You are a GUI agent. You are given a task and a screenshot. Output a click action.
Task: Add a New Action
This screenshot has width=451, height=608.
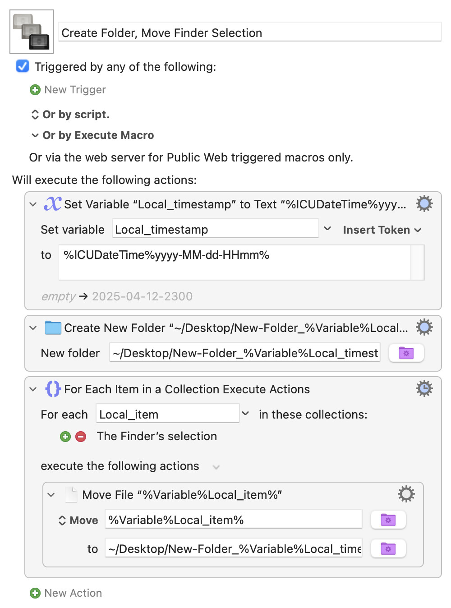66,593
